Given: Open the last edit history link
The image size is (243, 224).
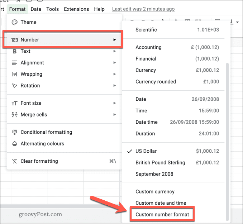Looking at the screenshot, I should (143, 9).
